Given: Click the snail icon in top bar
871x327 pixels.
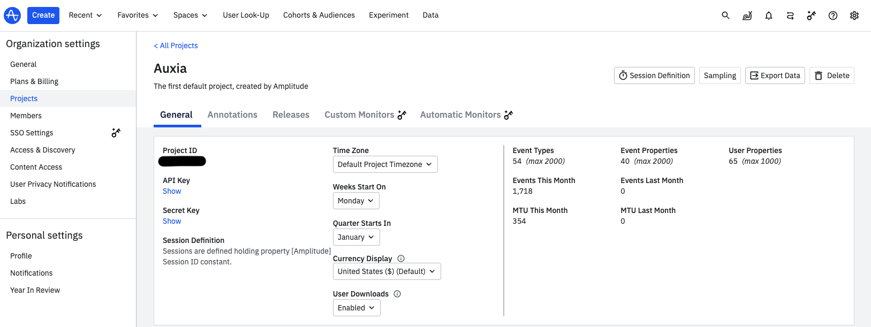Looking at the screenshot, I should [x=747, y=16].
